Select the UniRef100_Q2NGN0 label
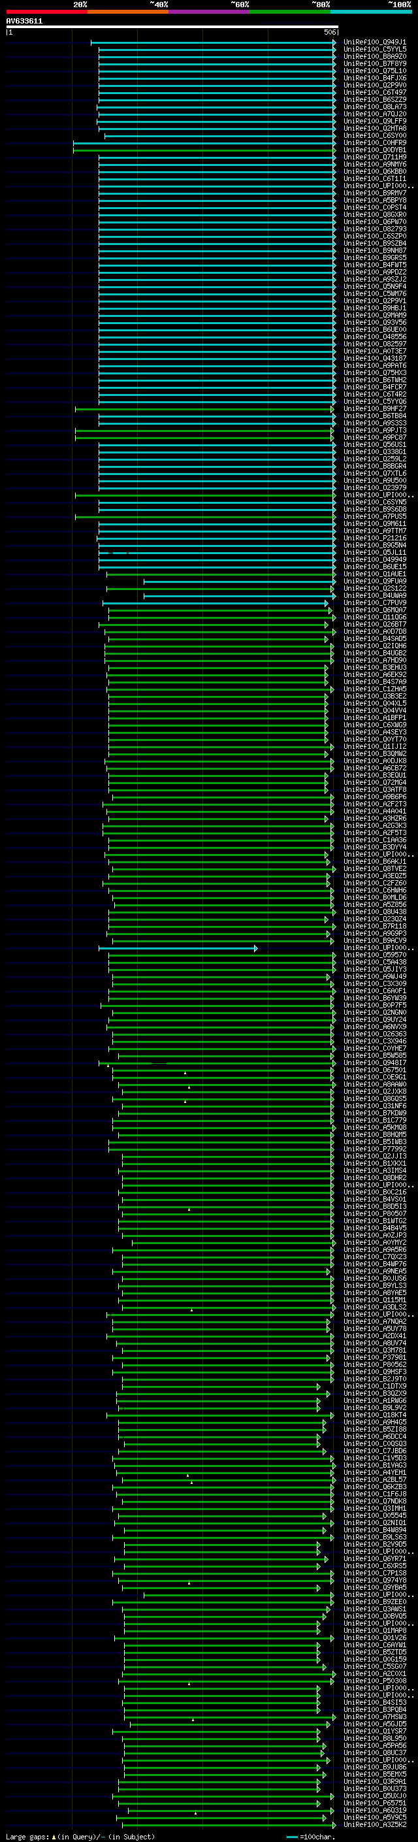This screenshot has height=1842, width=418. pyautogui.click(x=374, y=1013)
